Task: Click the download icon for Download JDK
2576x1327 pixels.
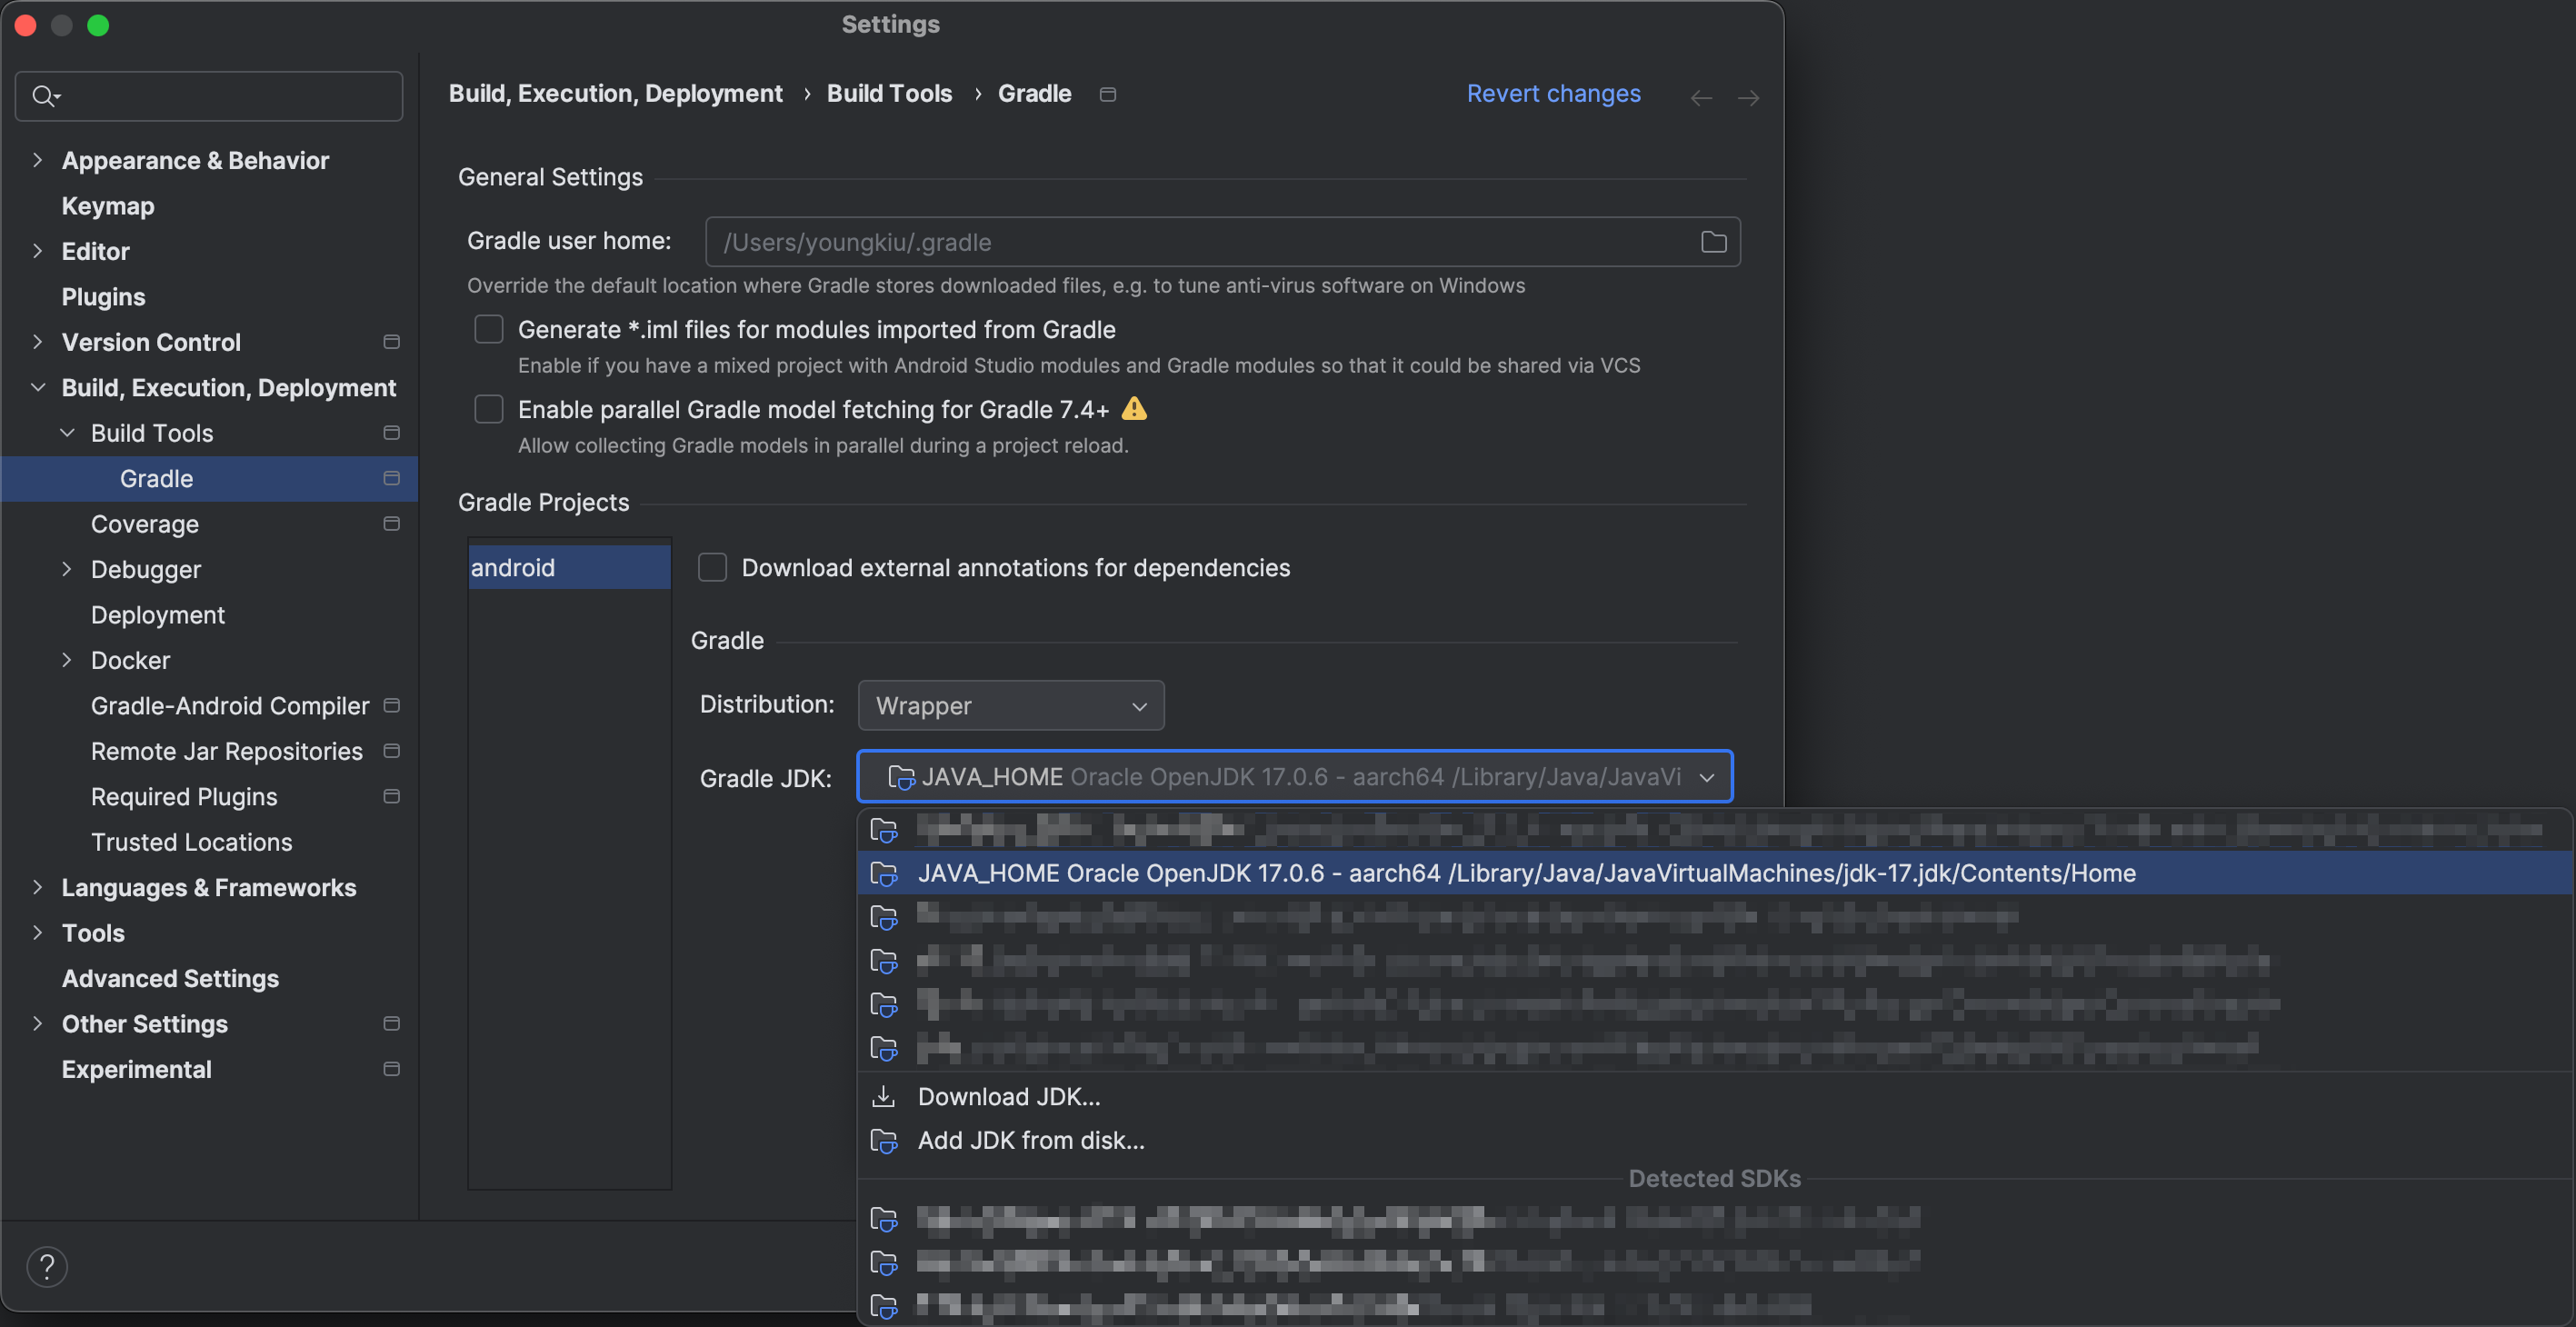Action: click(x=883, y=1096)
